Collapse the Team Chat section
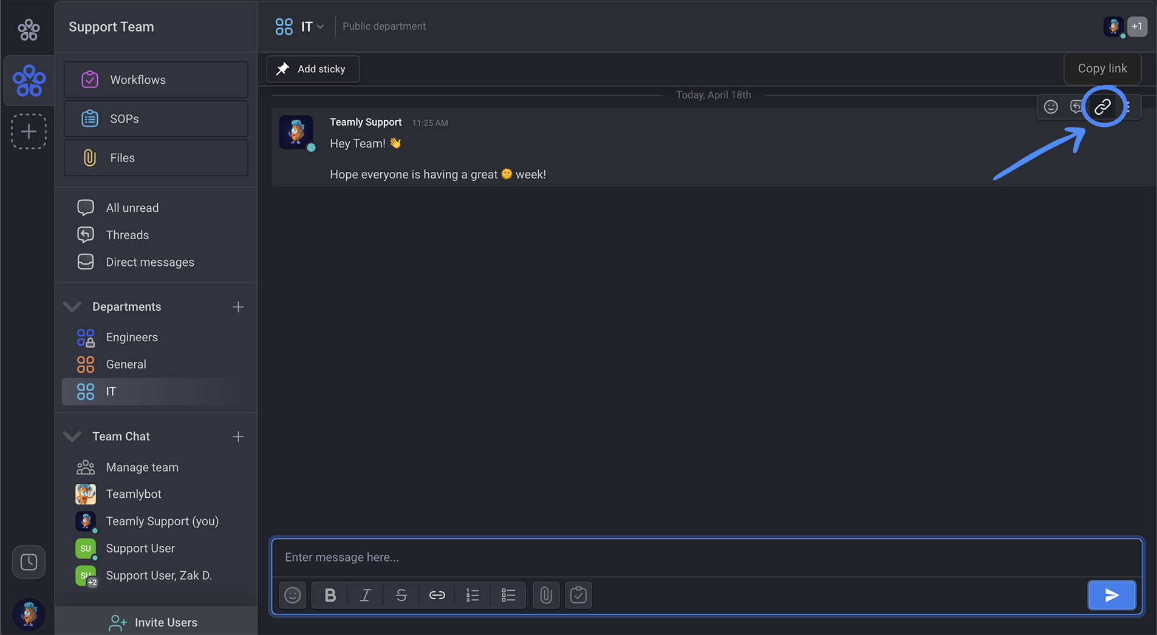 tap(72, 436)
